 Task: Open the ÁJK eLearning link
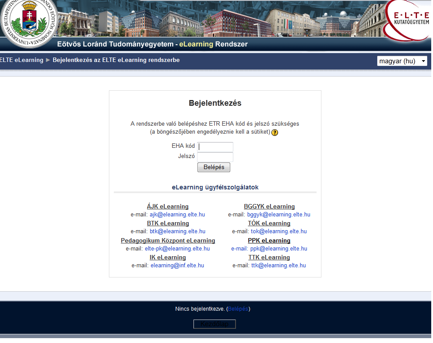168,206
